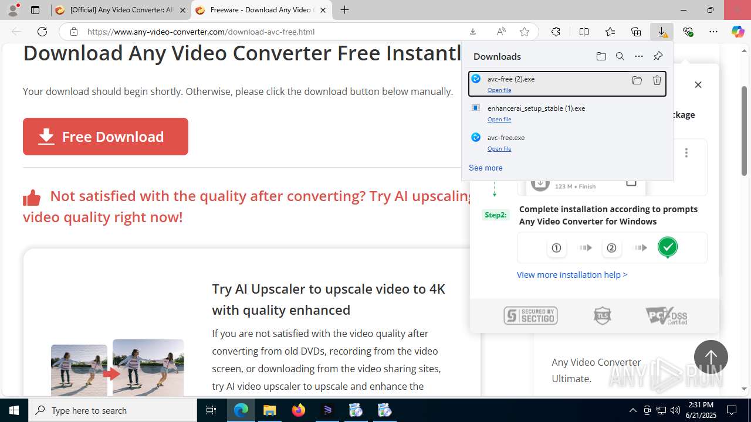Viewport: 751px width, 422px height.
Task: Open the network icon in system tray
Action: click(x=661, y=410)
